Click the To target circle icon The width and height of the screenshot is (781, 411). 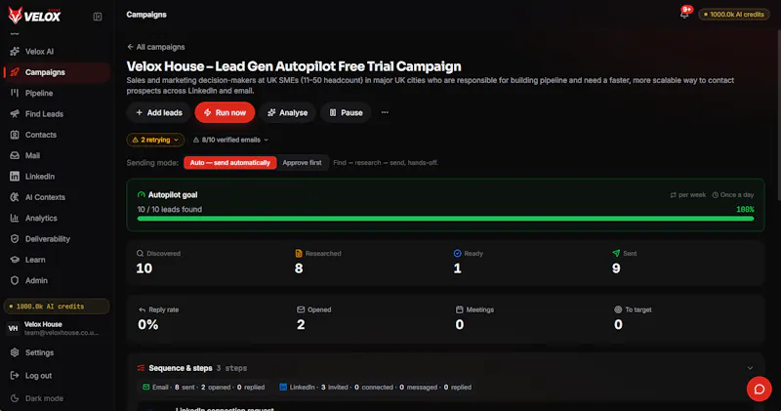[x=618, y=309]
